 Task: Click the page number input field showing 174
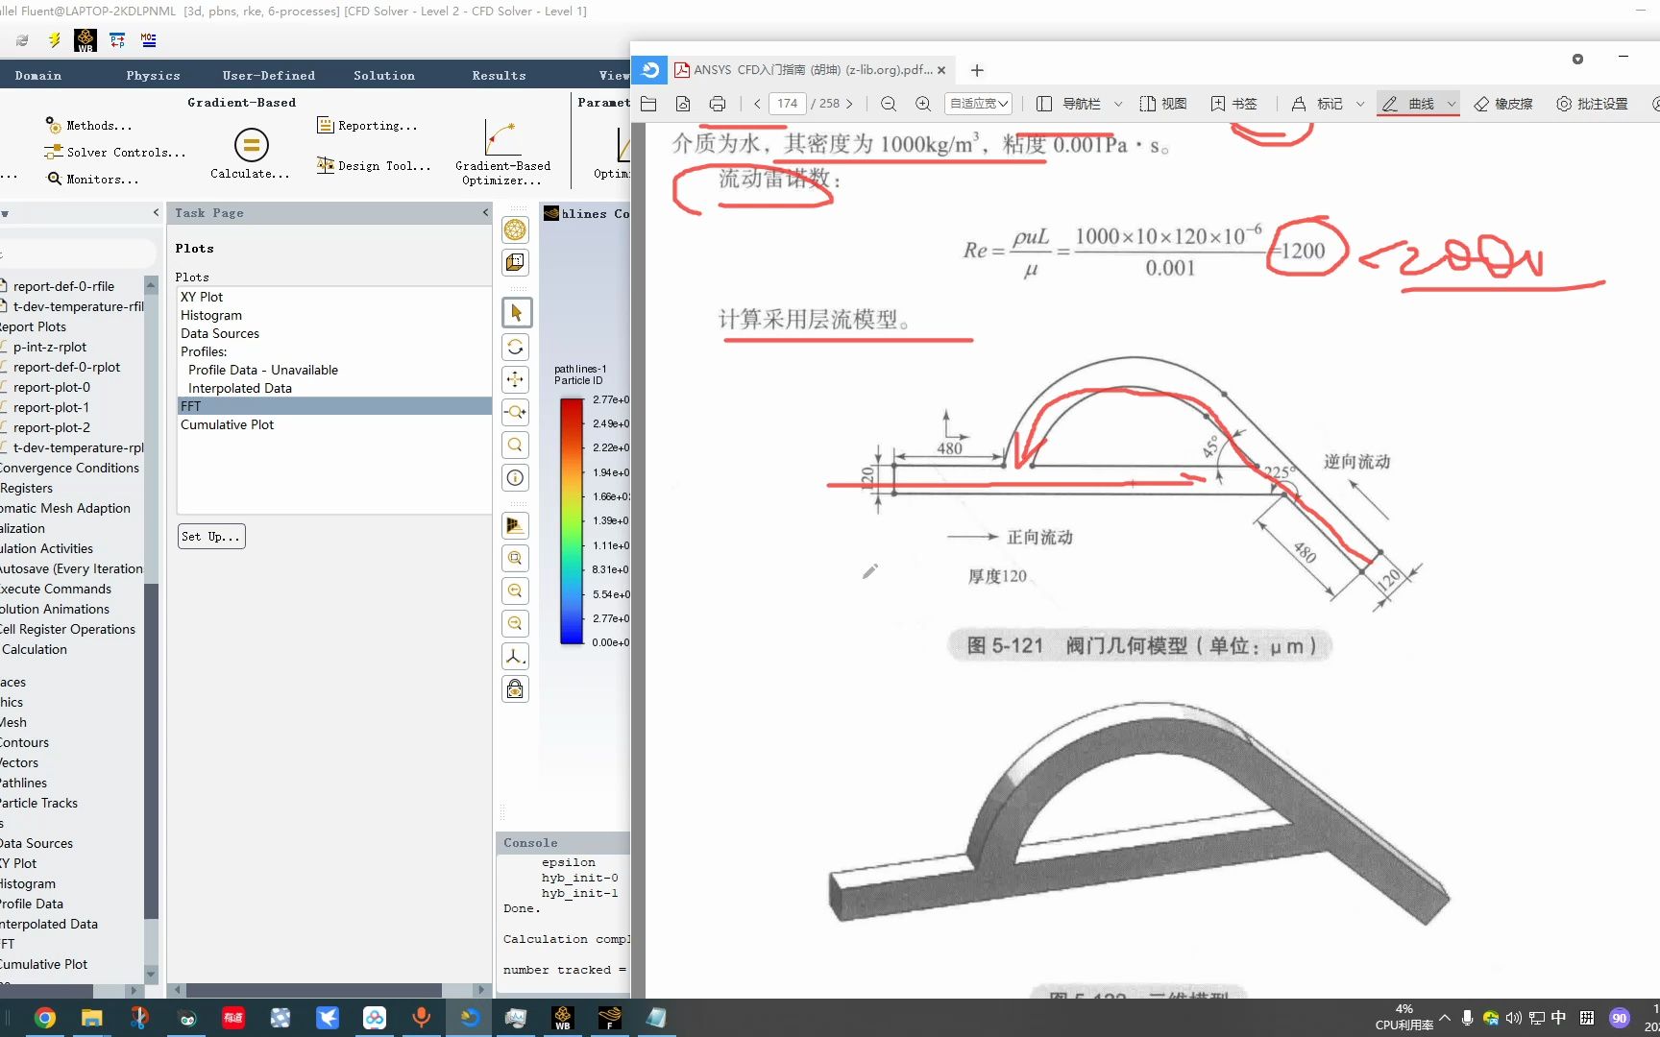[x=787, y=103]
